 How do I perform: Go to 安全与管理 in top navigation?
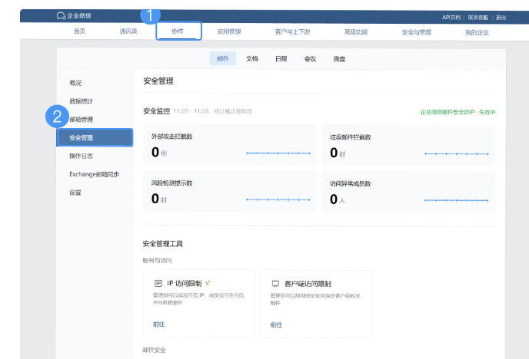click(x=416, y=31)
